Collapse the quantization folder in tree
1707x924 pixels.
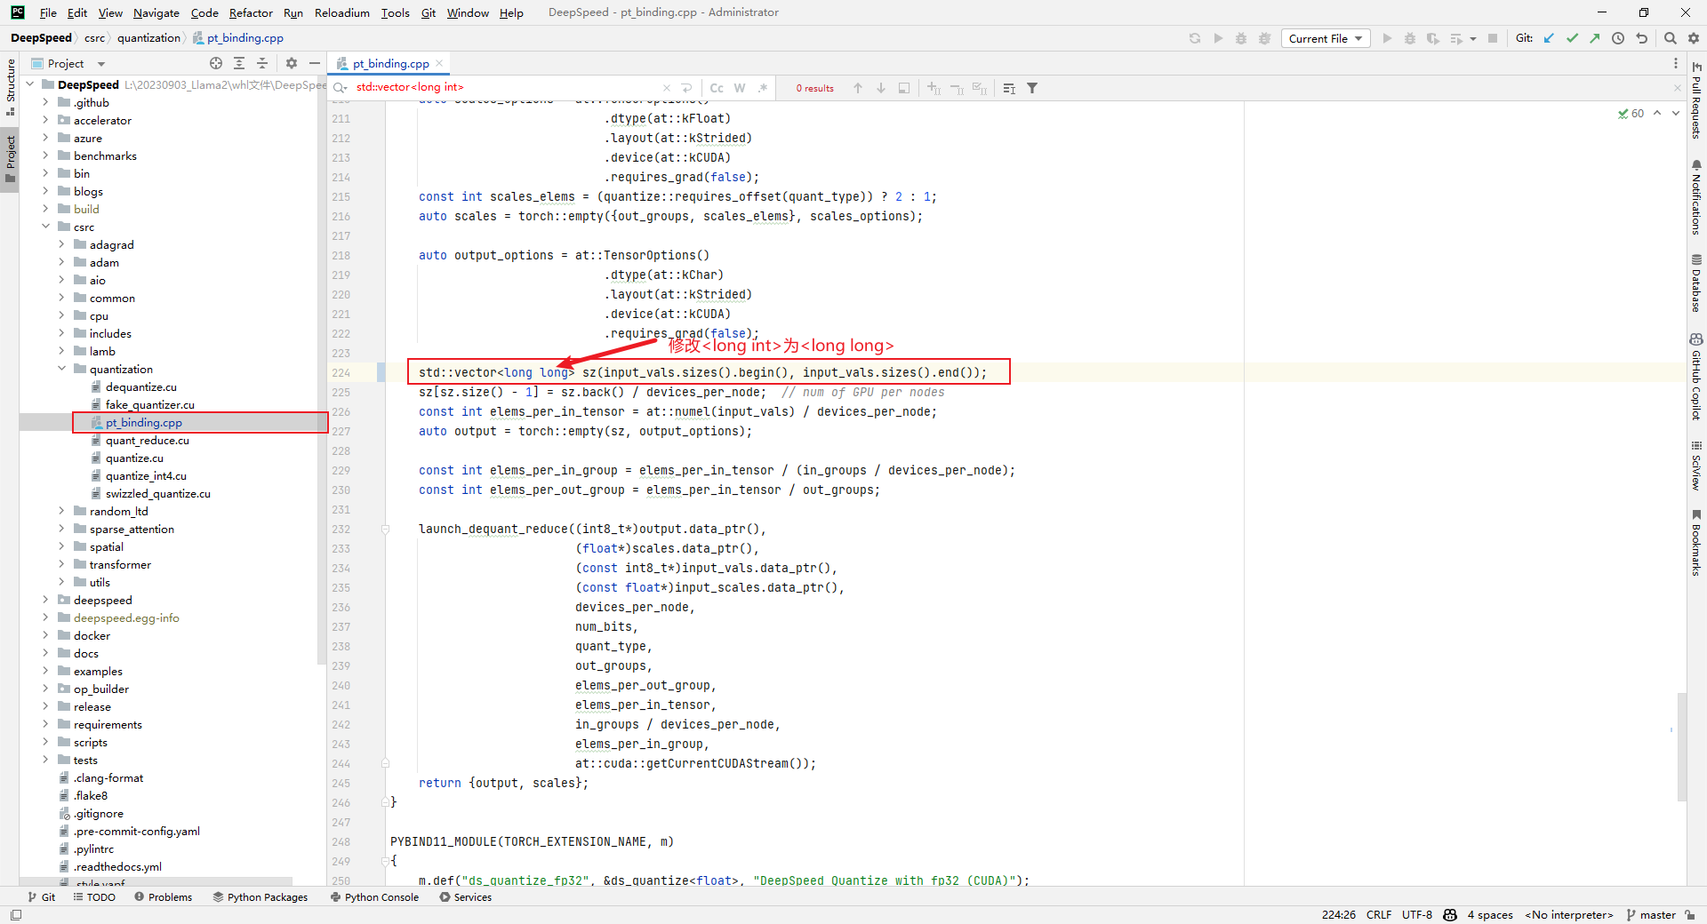(61, 369)
